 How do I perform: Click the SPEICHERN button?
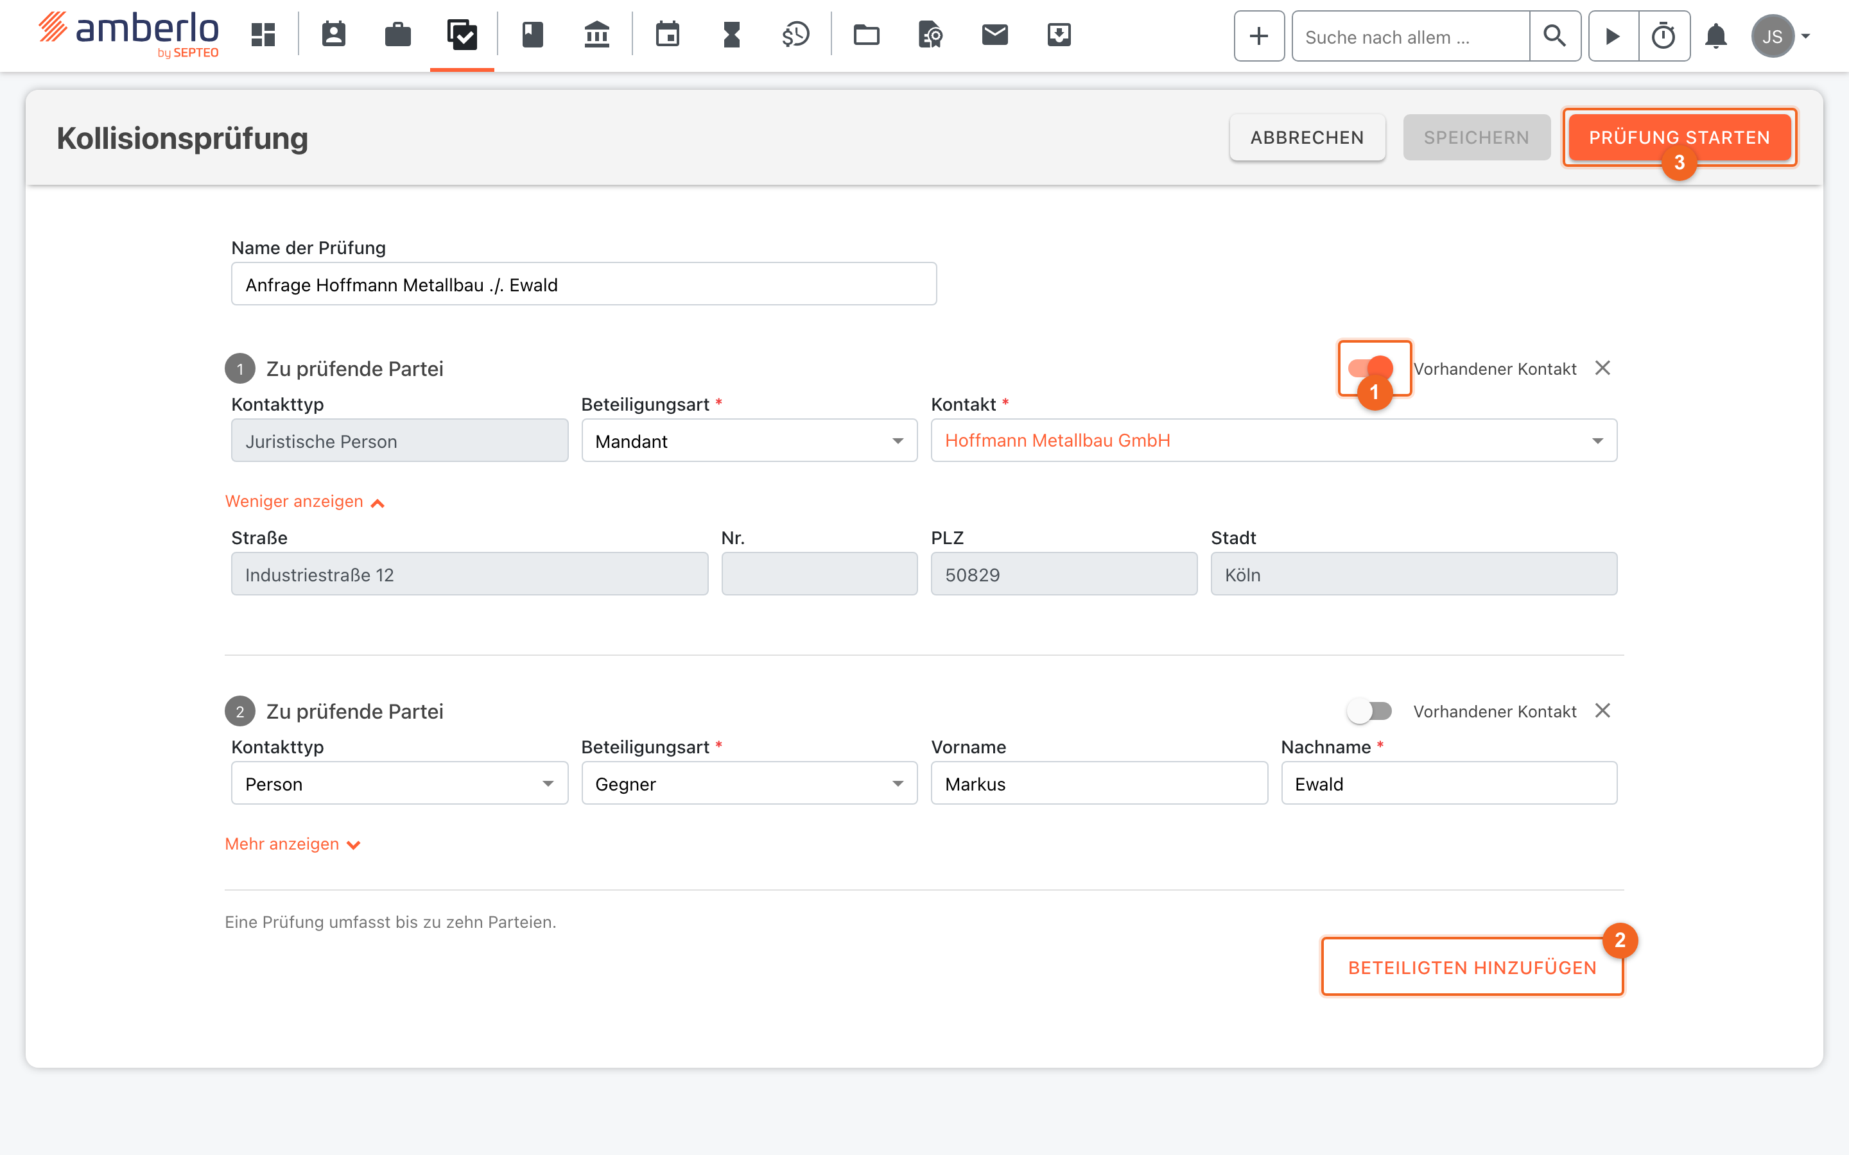tap(1476, 137)
